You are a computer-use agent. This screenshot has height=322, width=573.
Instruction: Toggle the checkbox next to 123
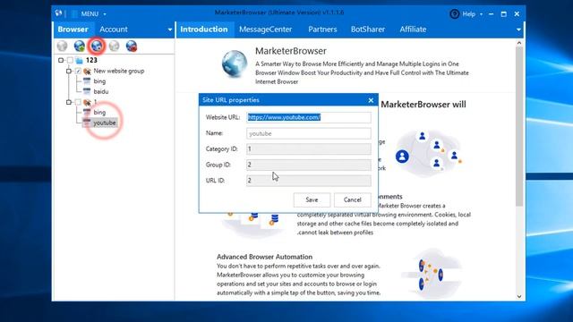(x=70, y=60)
